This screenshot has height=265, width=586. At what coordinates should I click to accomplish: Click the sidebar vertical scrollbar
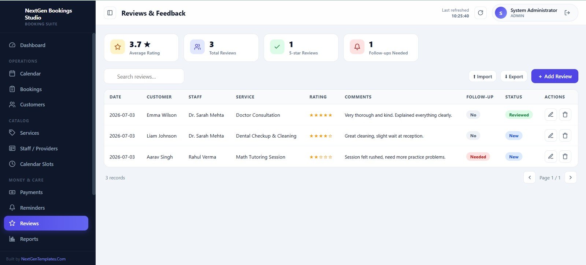(x=93, y=114)
